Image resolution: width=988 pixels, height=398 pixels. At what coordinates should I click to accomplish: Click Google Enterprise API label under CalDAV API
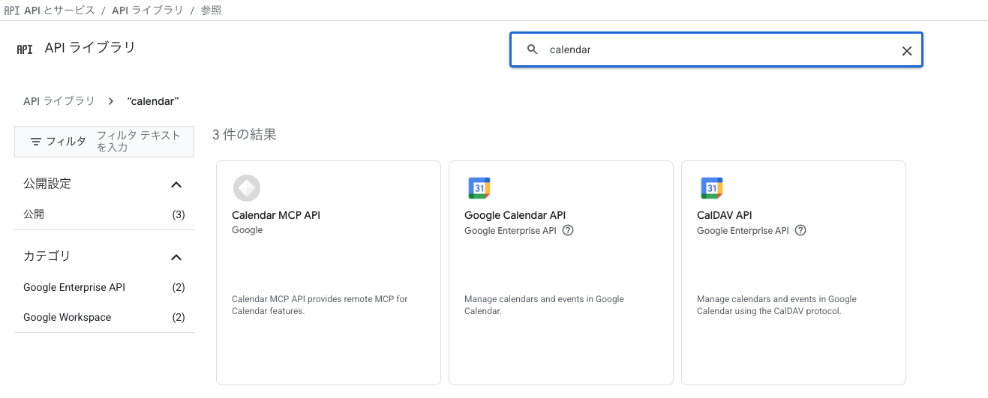743,231
